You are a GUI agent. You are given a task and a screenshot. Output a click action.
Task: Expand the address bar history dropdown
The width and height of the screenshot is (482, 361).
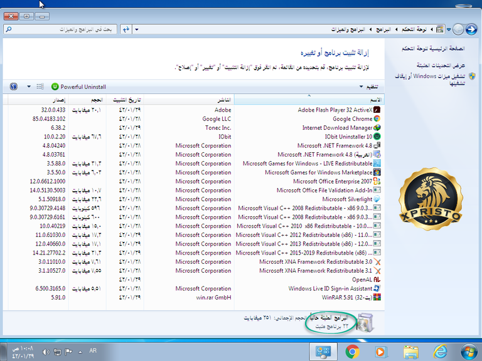137,29
